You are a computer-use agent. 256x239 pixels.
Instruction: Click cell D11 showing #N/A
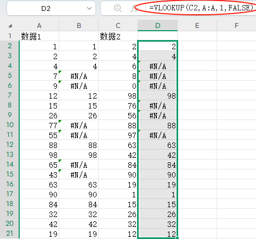[x=157, y=135]
